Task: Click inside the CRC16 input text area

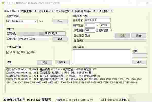Action: coord(102,57)
